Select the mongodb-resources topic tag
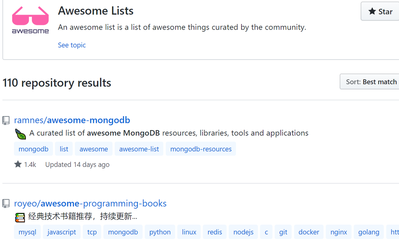 click(x=201, y=149)
